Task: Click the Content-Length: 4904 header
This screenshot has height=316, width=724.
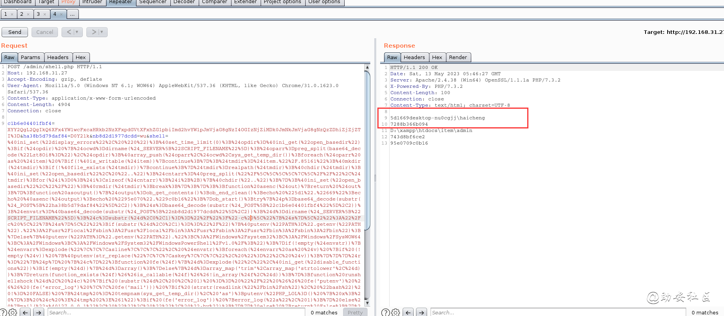Action: tap(39, 104)
